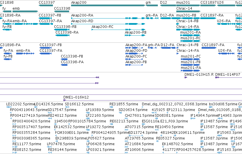Select the CG13397-RB transcript label
This screenshot has width=242, height=154.
click(x=50, y=15)
